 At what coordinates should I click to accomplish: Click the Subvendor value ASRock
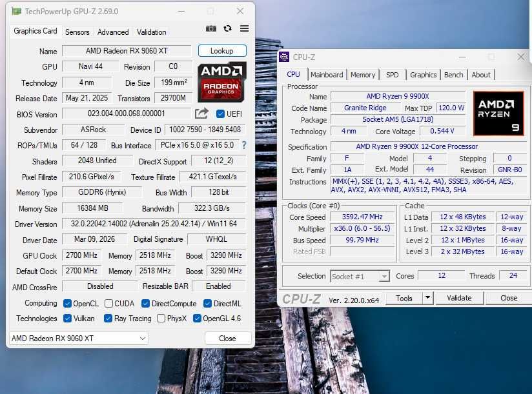click(94, 130)
